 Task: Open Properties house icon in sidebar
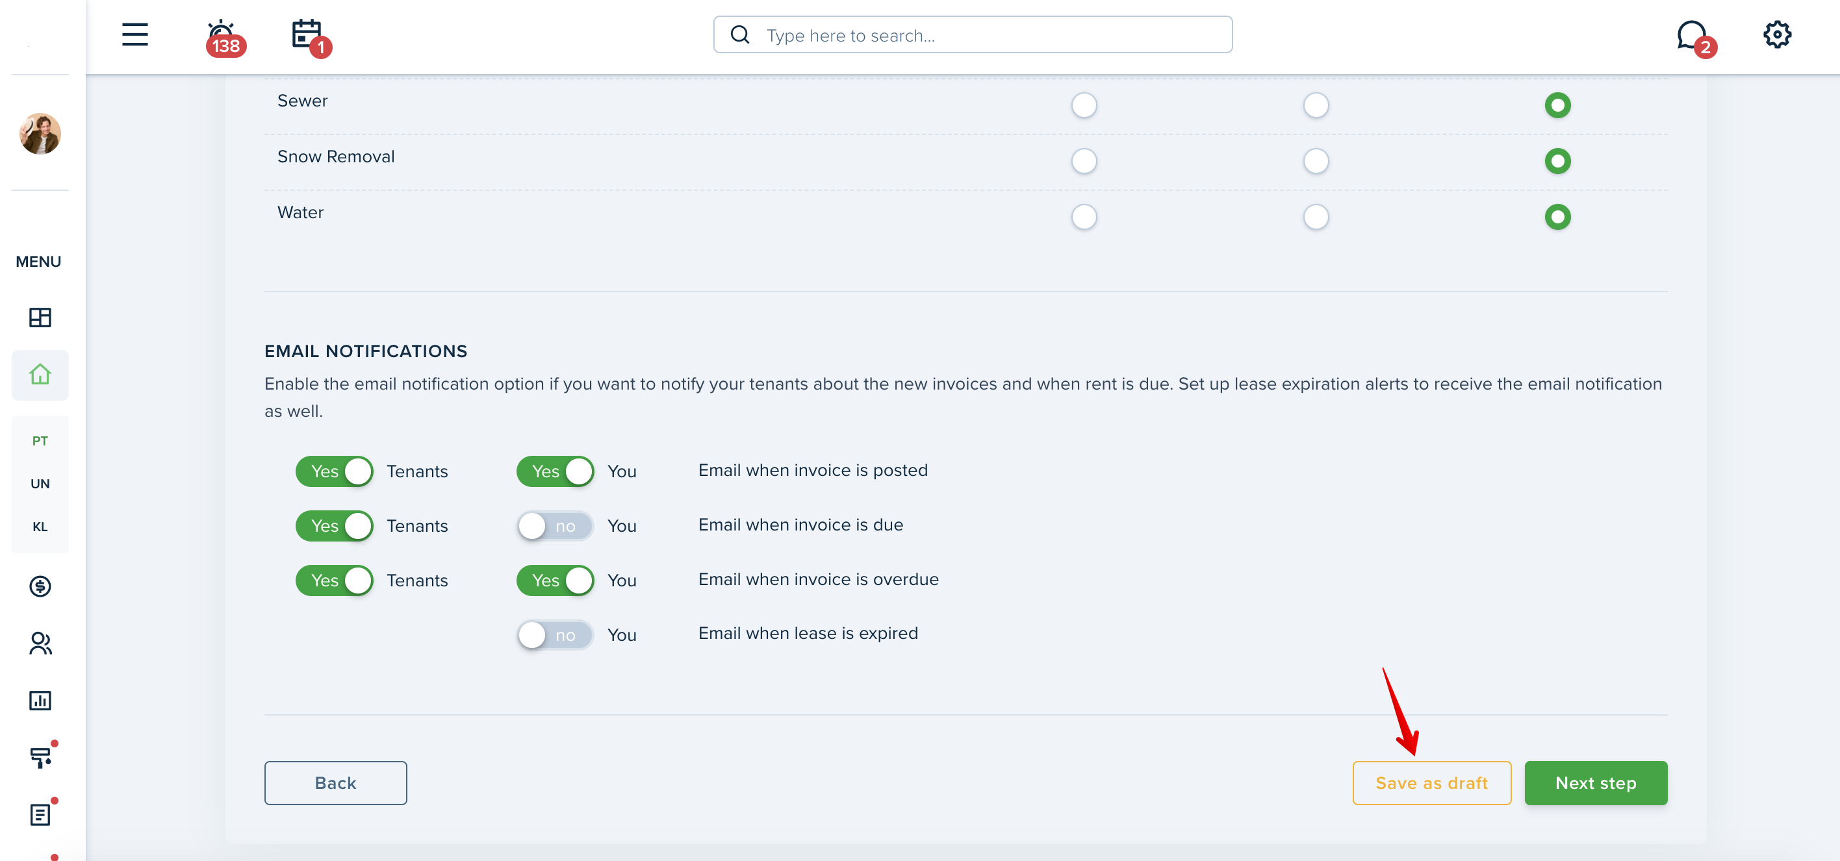coord(40,375)
